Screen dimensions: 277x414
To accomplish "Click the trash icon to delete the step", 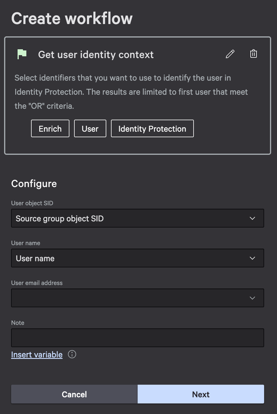I will pyautogui.click(x=253, y=54).
